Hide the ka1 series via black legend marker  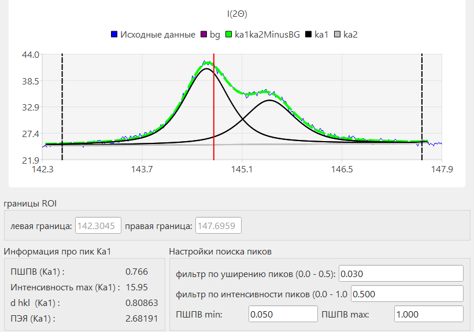tap(309, 35)
